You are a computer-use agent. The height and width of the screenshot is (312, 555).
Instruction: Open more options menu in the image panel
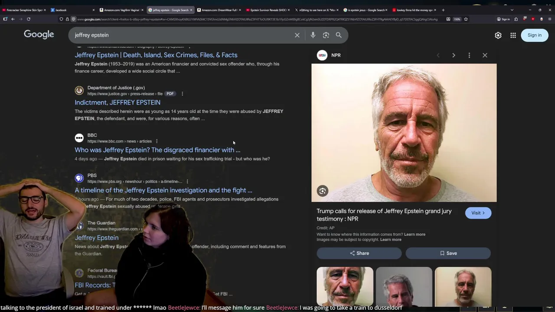[469, 55]
